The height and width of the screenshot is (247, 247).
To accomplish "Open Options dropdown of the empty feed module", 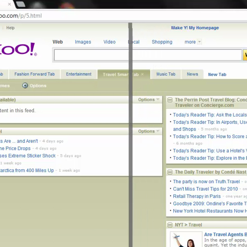I will (x=149, y=100).
